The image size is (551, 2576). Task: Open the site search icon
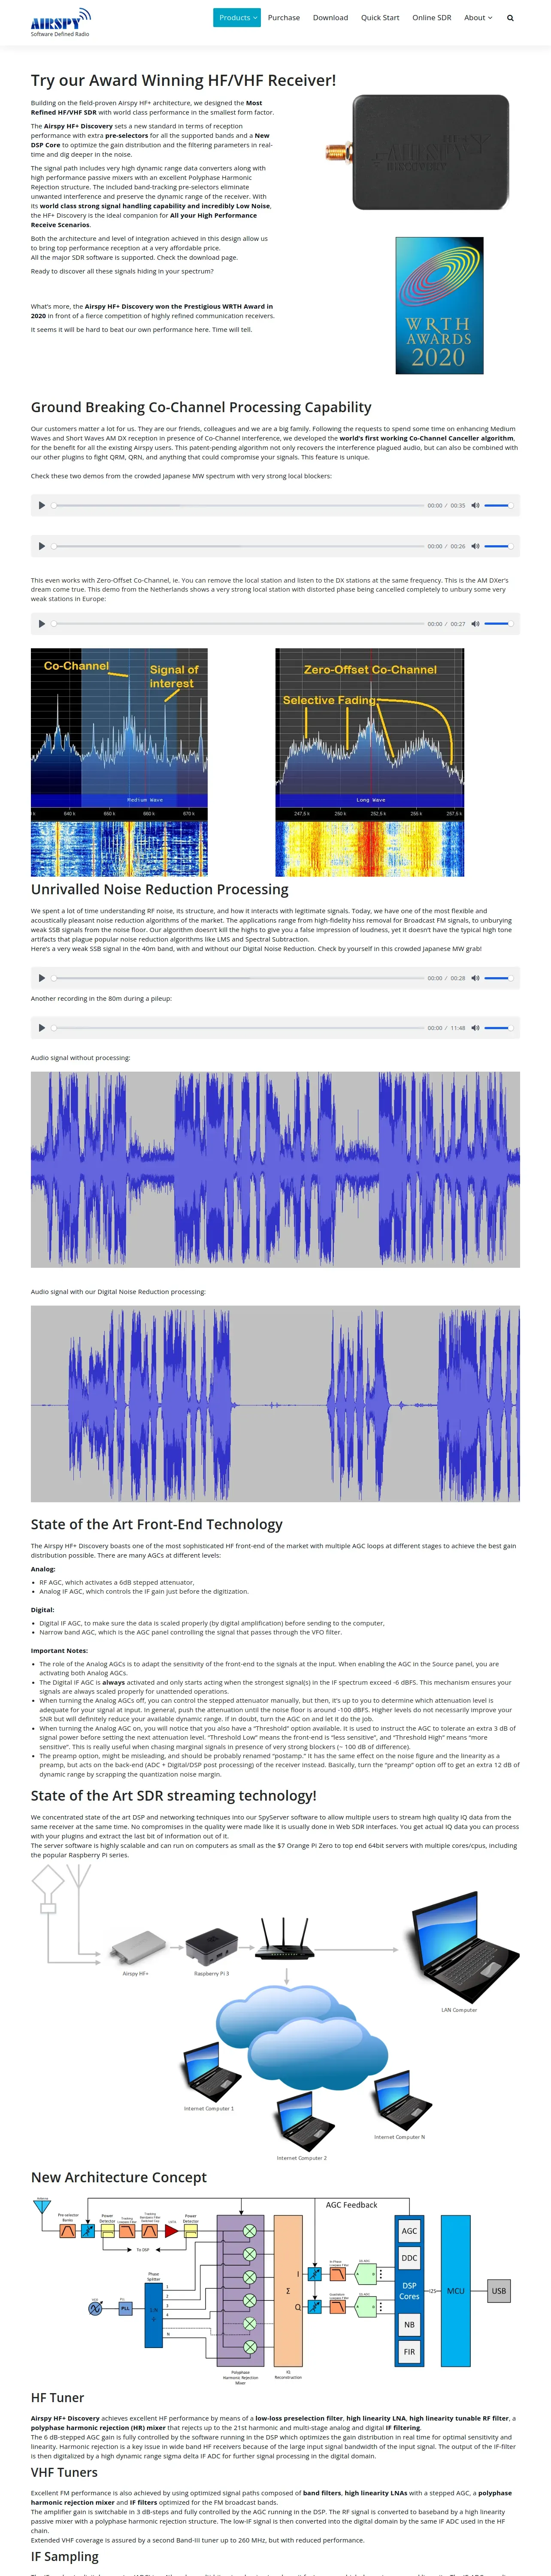tap(510, 18)
